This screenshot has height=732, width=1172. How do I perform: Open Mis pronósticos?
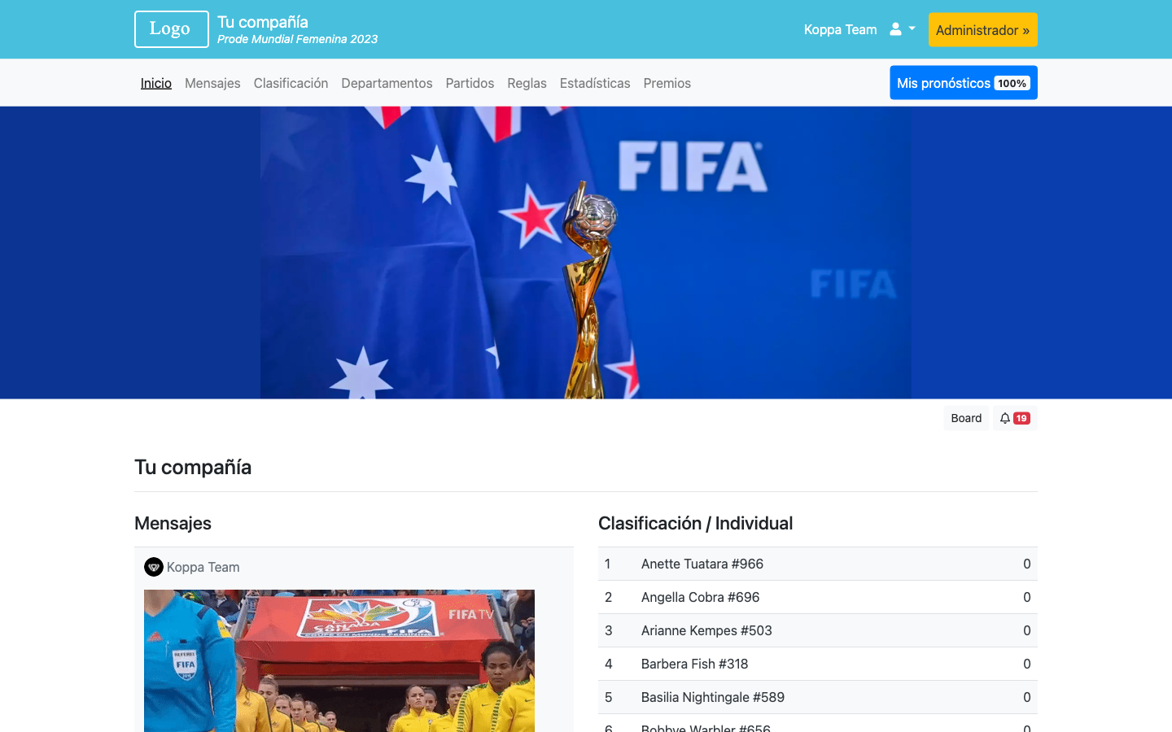[x=963, y=83]
